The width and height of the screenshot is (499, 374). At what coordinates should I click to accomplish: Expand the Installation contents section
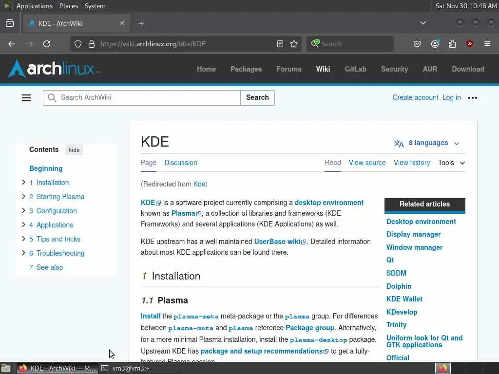pos(23,182)
